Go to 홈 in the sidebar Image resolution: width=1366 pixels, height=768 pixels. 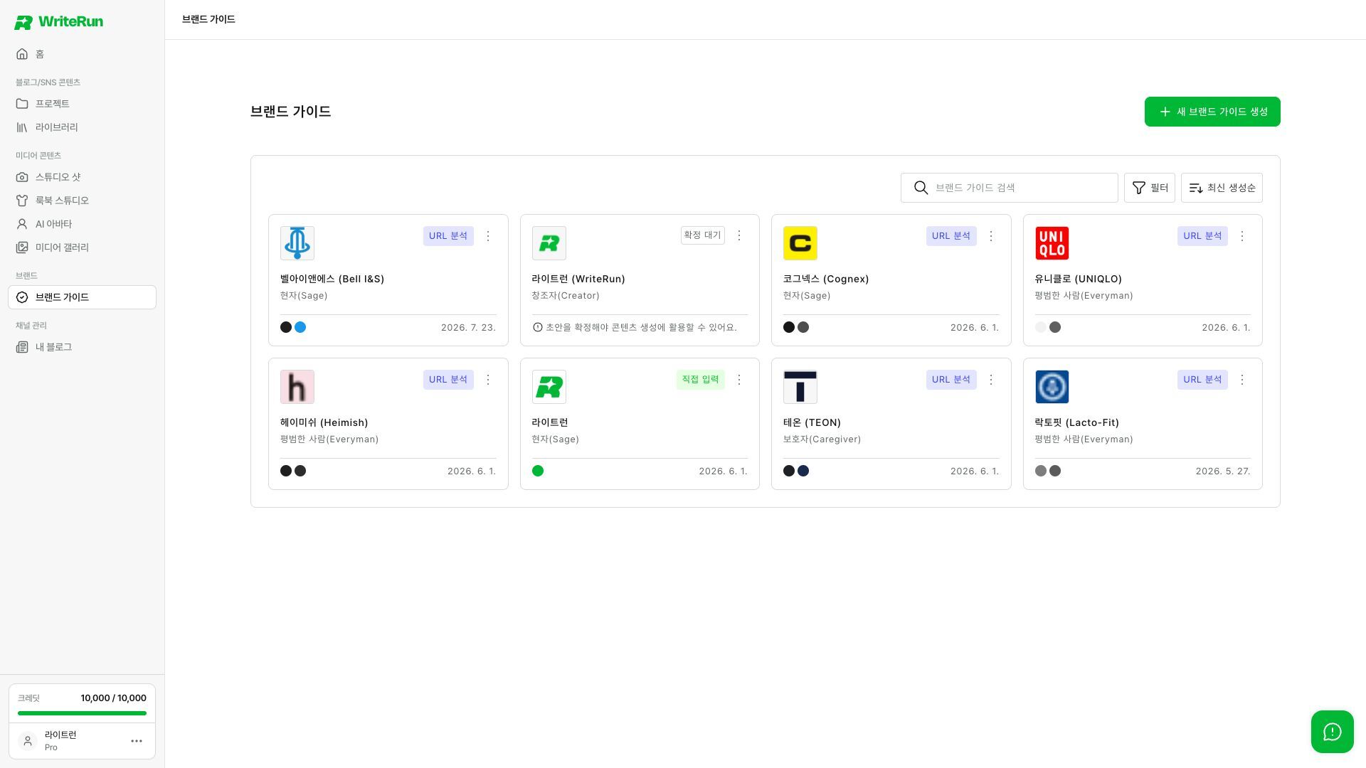(x=82, y=54)
